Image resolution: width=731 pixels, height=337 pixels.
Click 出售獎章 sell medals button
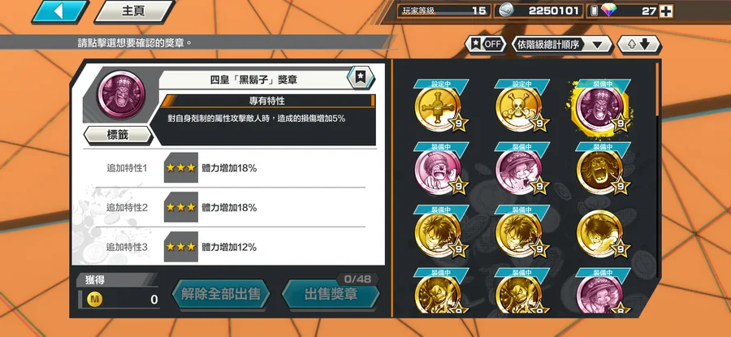coord(331,294)
